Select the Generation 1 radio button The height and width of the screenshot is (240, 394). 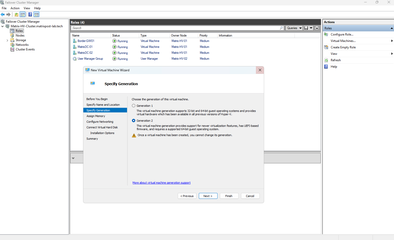(133, 106)
